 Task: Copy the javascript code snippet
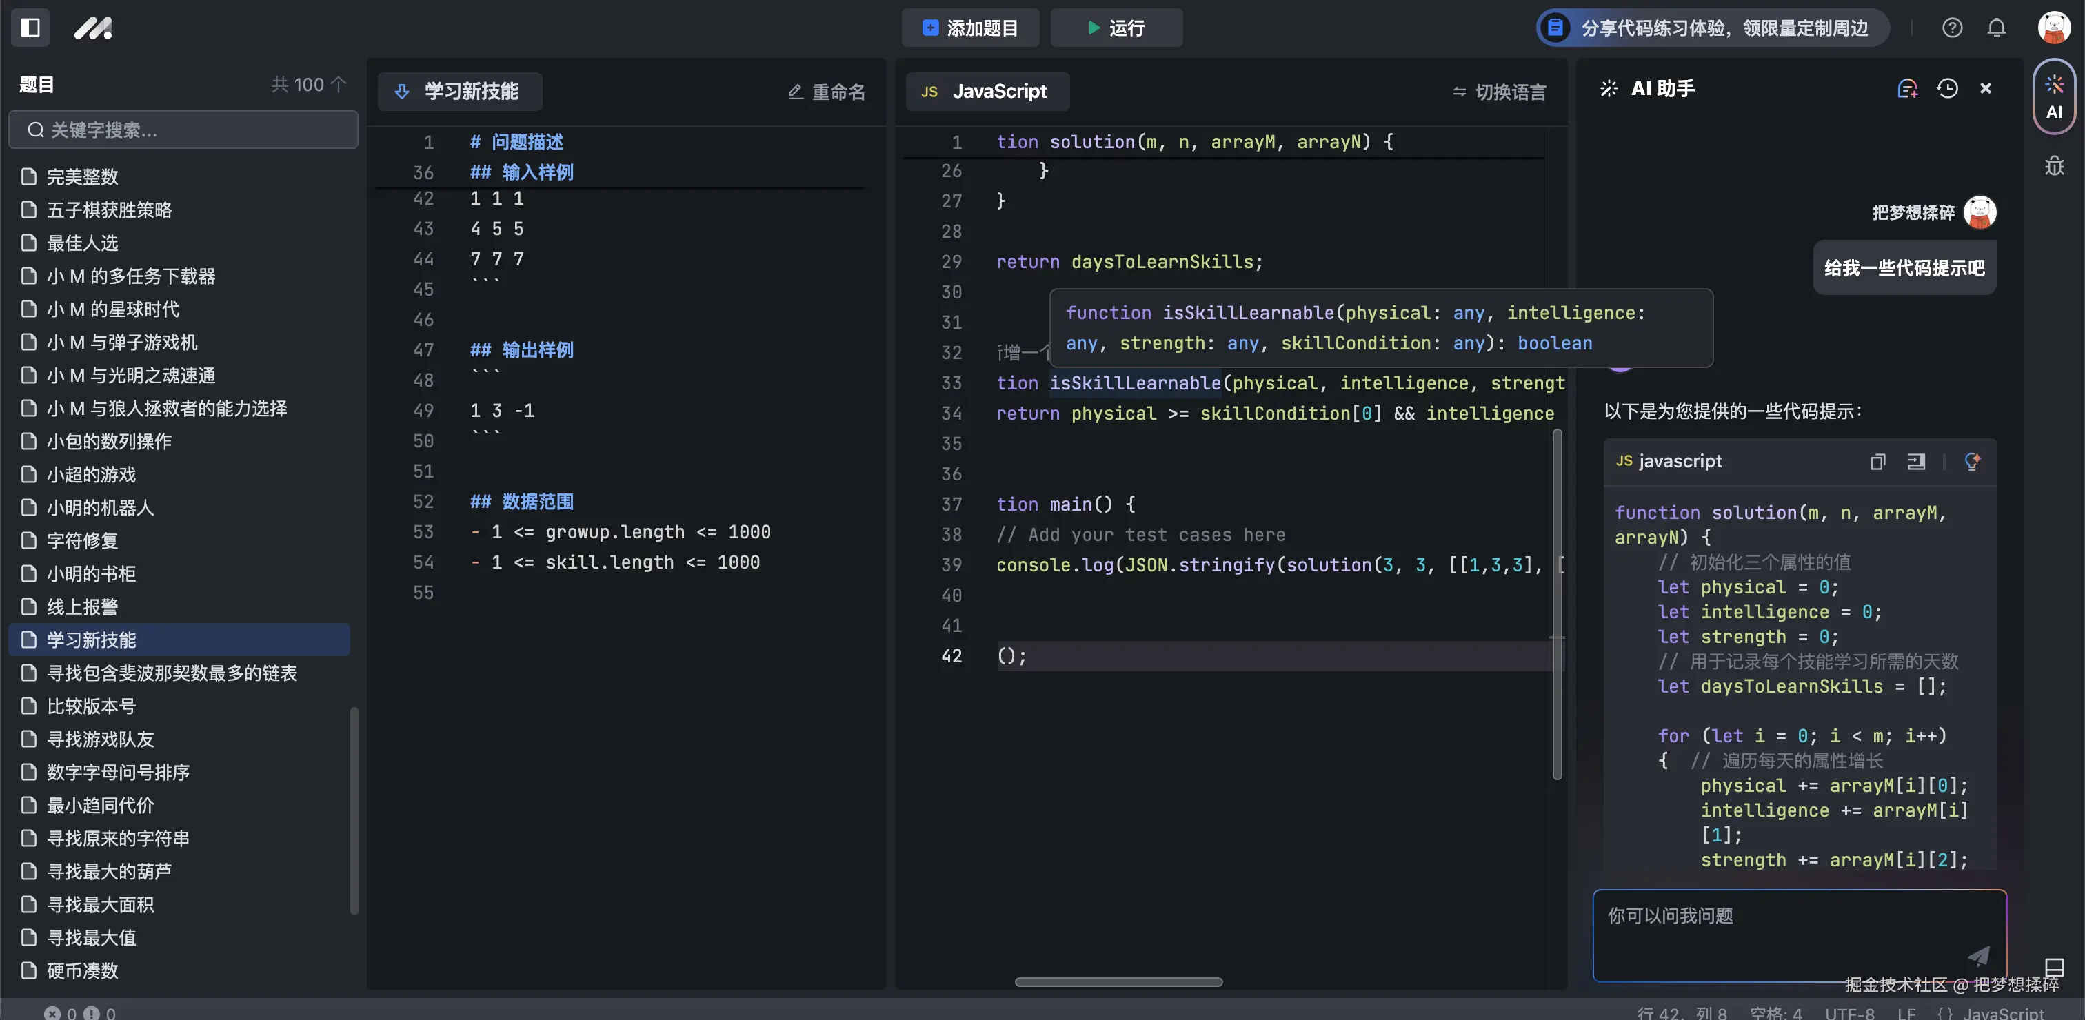pos(1877,462)
